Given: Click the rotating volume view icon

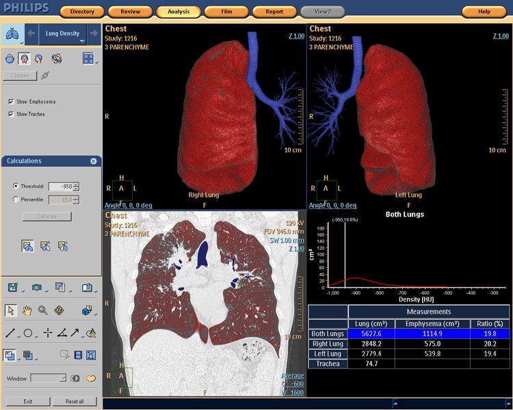Looking at the screenshot, I should coord(57,59).
